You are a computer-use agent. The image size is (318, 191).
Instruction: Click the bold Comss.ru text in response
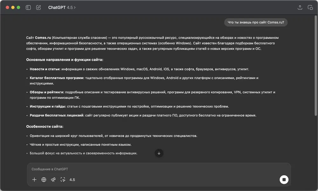pyautogui.click(x=43, y=38)
